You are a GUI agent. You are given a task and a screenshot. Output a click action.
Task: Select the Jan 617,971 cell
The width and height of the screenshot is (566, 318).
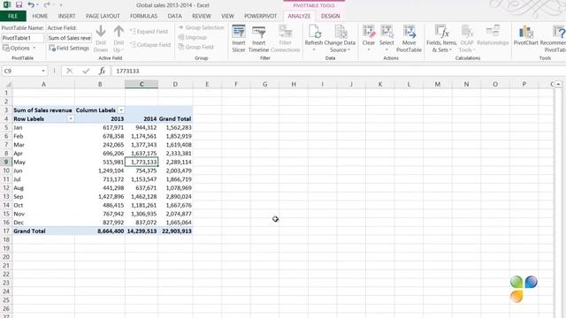(x=100, y=127)
